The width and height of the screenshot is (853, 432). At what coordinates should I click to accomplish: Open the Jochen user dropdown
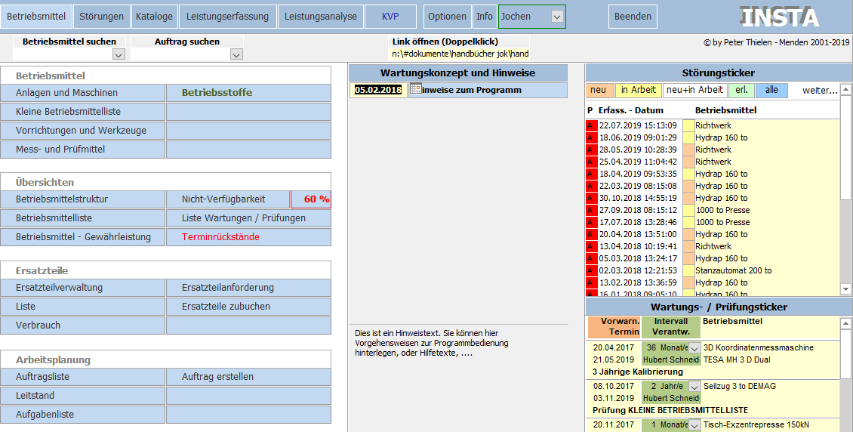point(556,17)
